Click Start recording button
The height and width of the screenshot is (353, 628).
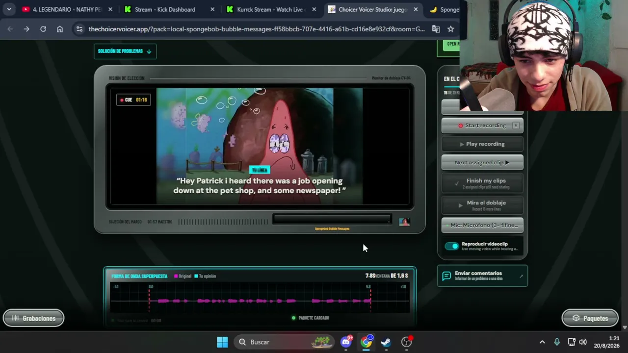(482, 126)
